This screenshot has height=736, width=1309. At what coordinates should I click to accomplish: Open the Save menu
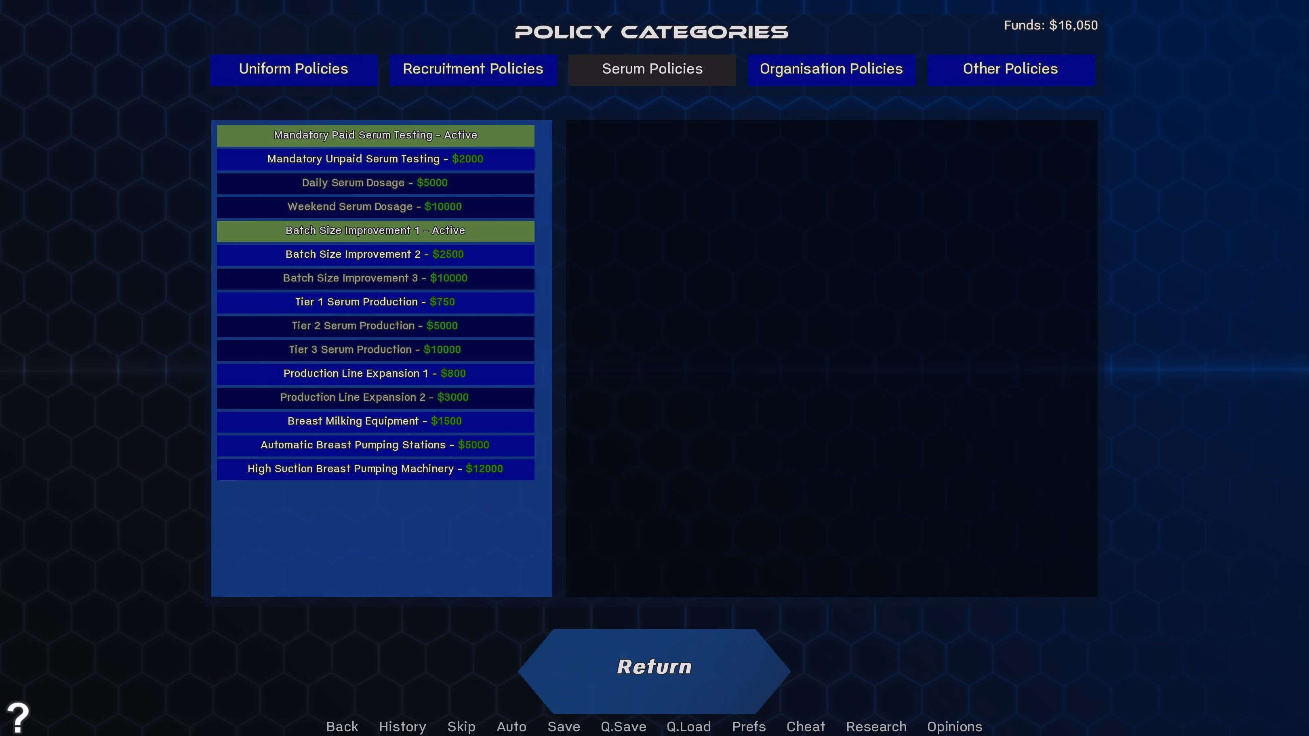click(x=564, y=727)
